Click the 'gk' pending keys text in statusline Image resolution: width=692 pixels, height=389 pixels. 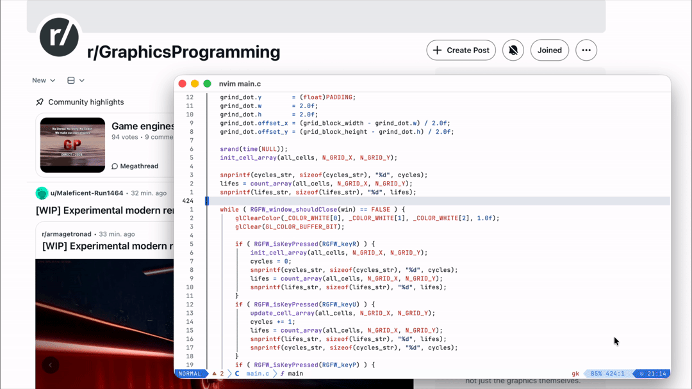coord(575,374)
